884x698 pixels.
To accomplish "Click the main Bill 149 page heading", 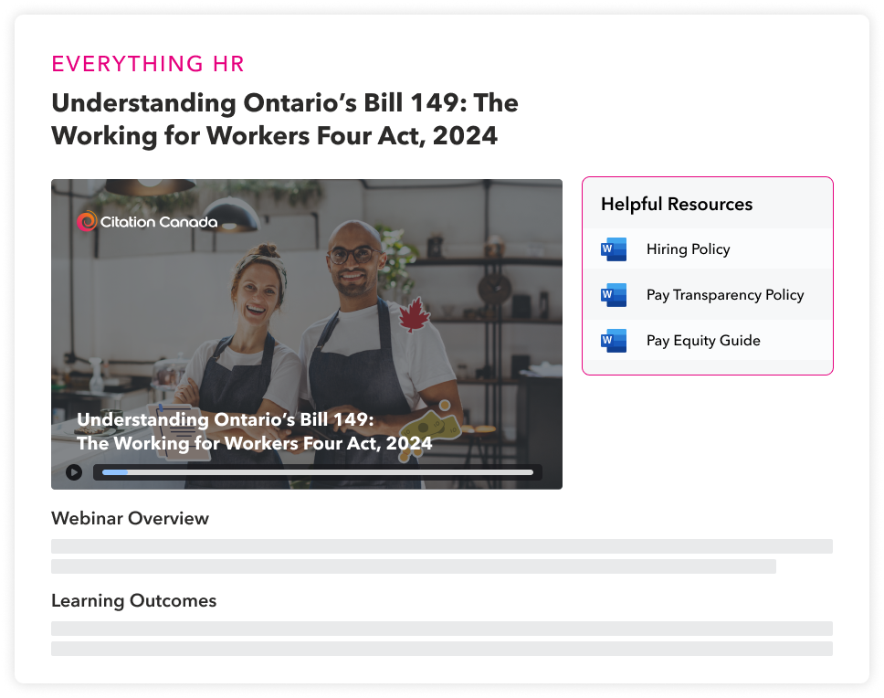I will 284,119.
